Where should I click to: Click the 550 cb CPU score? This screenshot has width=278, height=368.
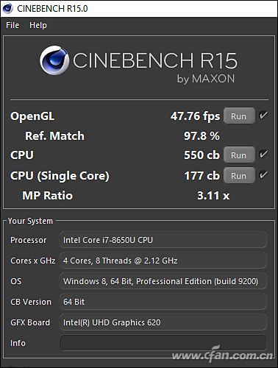tap(202, 155)
